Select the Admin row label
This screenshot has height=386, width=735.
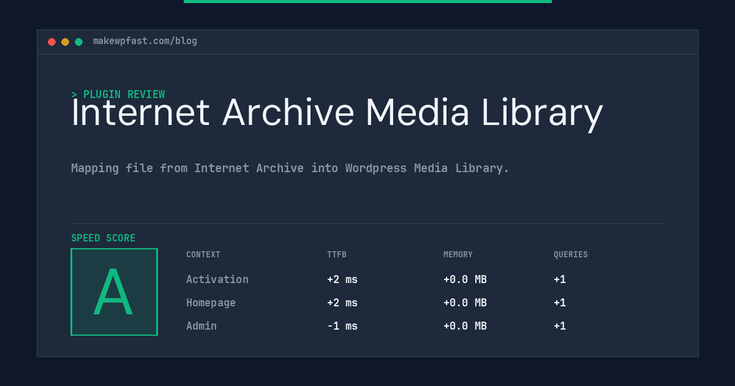click(202, 326)
